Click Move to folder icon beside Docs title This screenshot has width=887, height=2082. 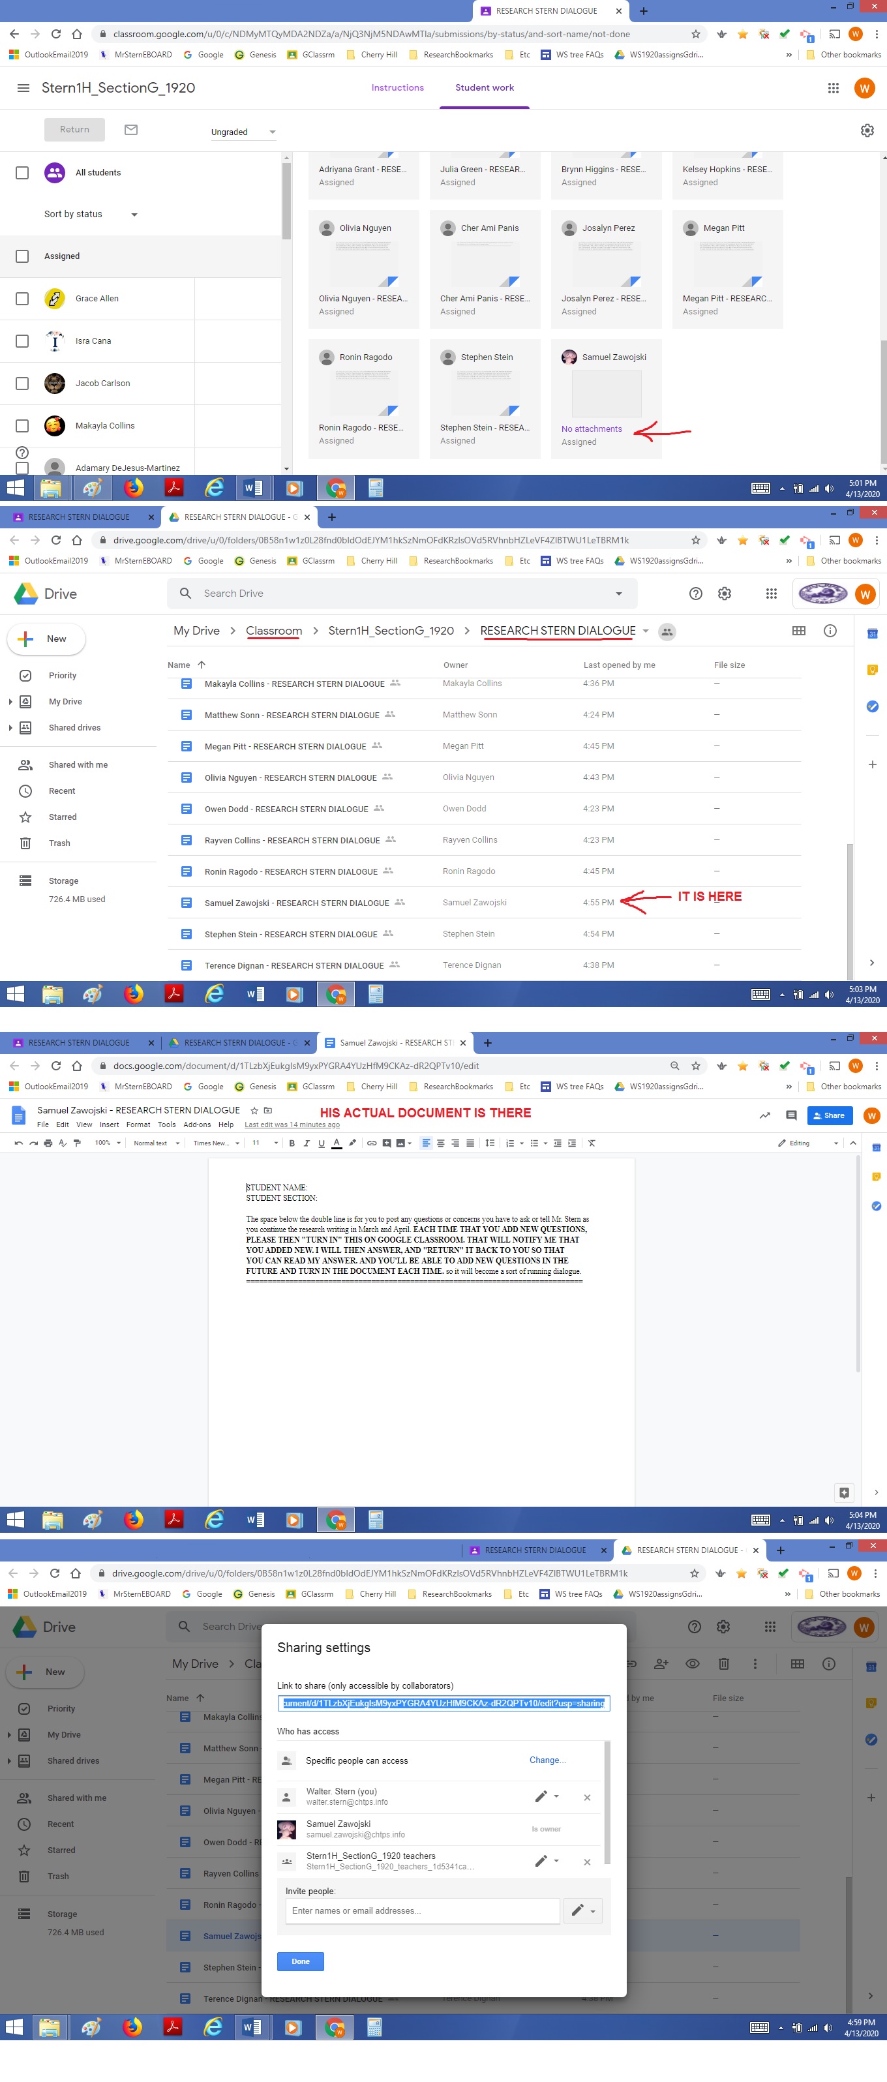coord(268,1111)
